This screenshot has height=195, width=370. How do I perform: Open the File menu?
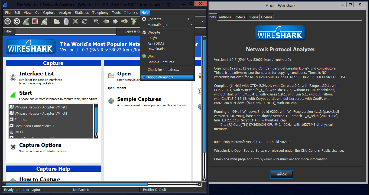(x=8, y=13)
